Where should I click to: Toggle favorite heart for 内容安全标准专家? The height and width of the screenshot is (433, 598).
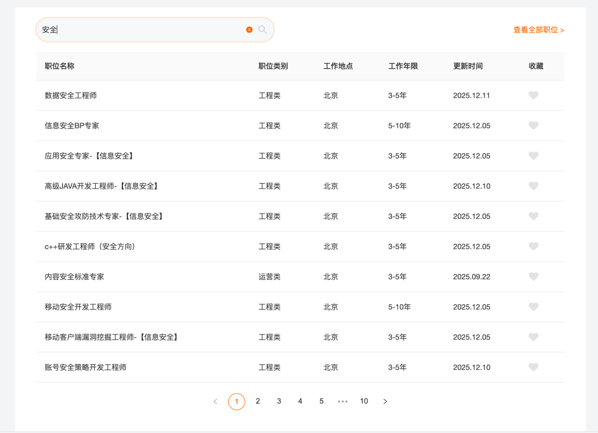pyautogui.click(x=533, y=277)
